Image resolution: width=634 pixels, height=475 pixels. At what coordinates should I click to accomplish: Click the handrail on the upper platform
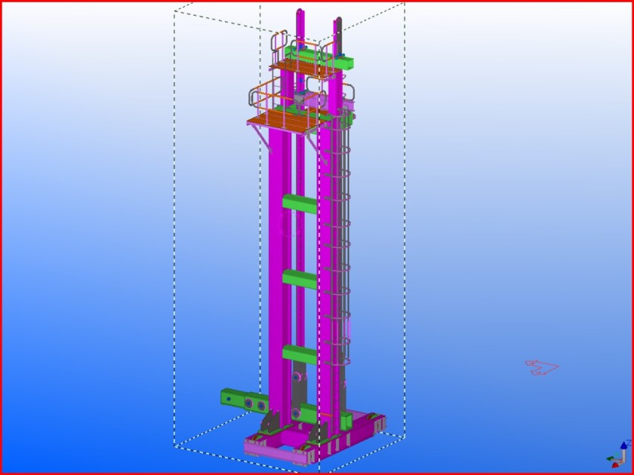(x=279, y=41)
